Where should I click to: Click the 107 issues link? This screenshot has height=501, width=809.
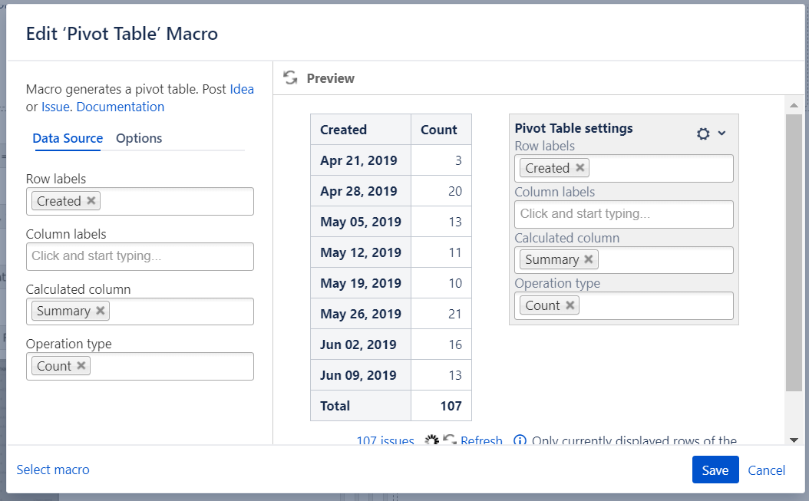(385, 440)
